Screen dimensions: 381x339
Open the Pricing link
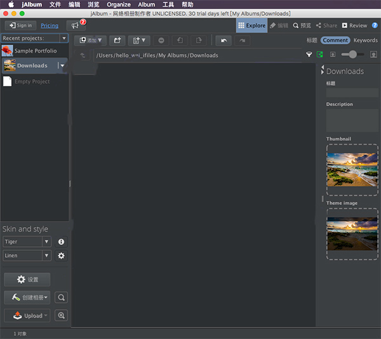pyautogui.click(x=49, y=25)
